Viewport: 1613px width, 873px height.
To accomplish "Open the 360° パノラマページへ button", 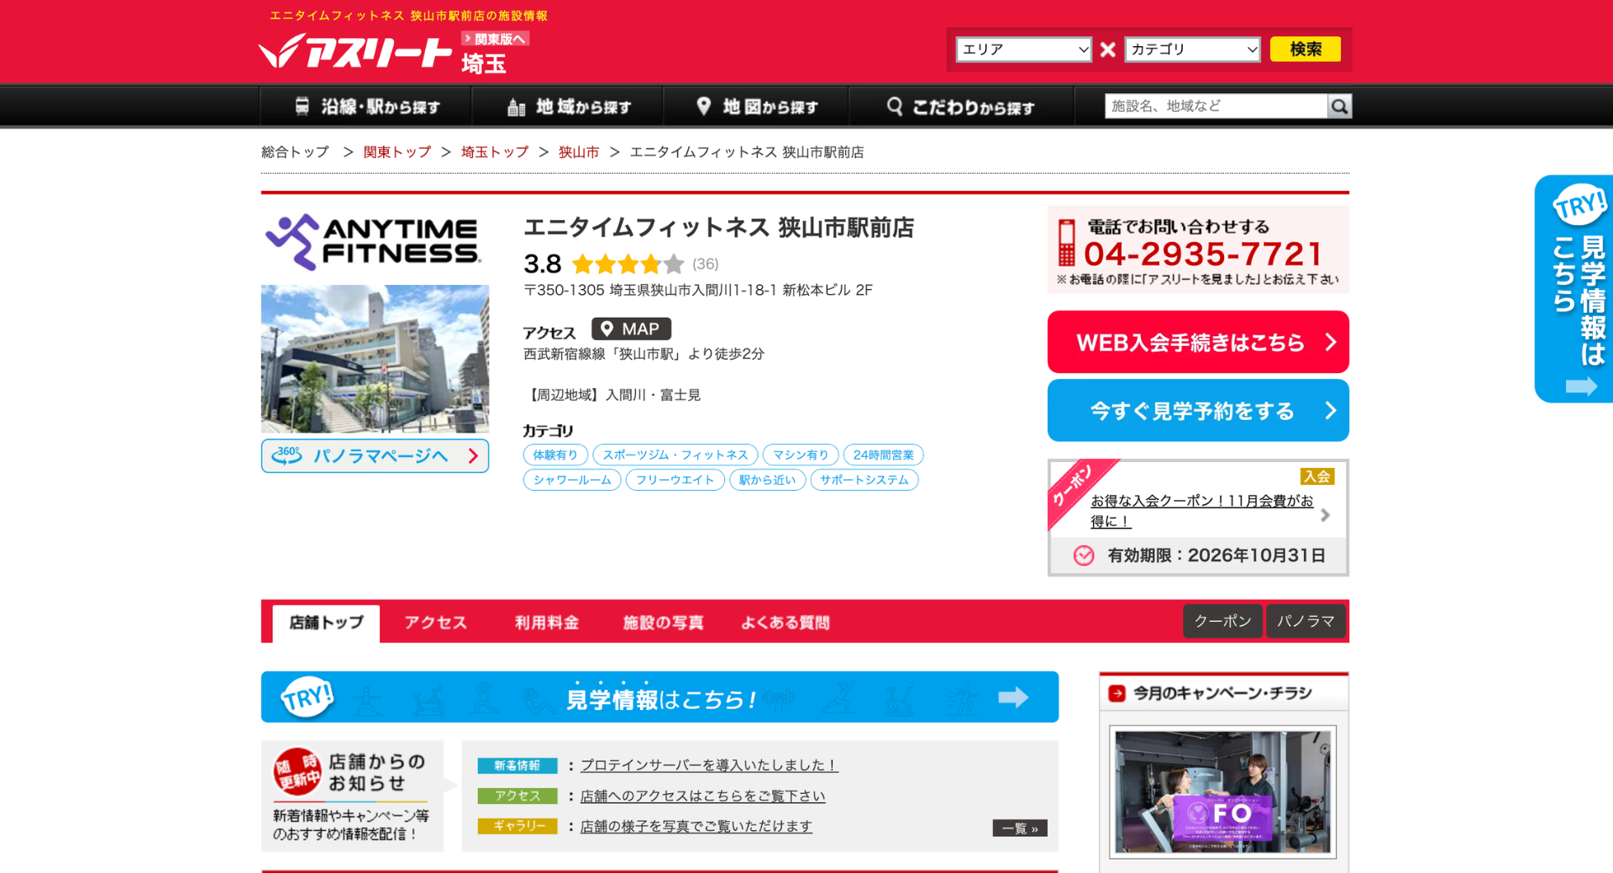I will [x=375, y=456].
